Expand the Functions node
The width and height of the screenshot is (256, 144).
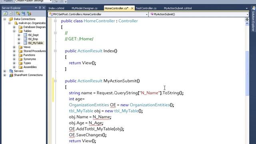(x=14, y=55)
